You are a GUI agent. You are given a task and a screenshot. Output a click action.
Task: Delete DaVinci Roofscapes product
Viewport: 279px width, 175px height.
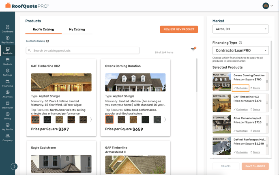click(255, 152)
